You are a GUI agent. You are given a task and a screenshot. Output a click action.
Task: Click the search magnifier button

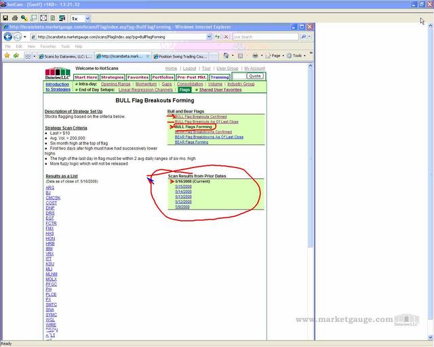[304, 37]
